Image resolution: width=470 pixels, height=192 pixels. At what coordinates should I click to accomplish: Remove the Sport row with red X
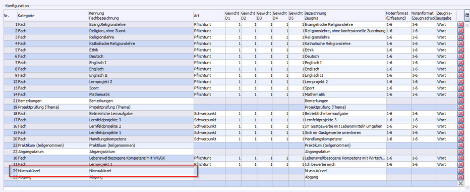[460, 88]
